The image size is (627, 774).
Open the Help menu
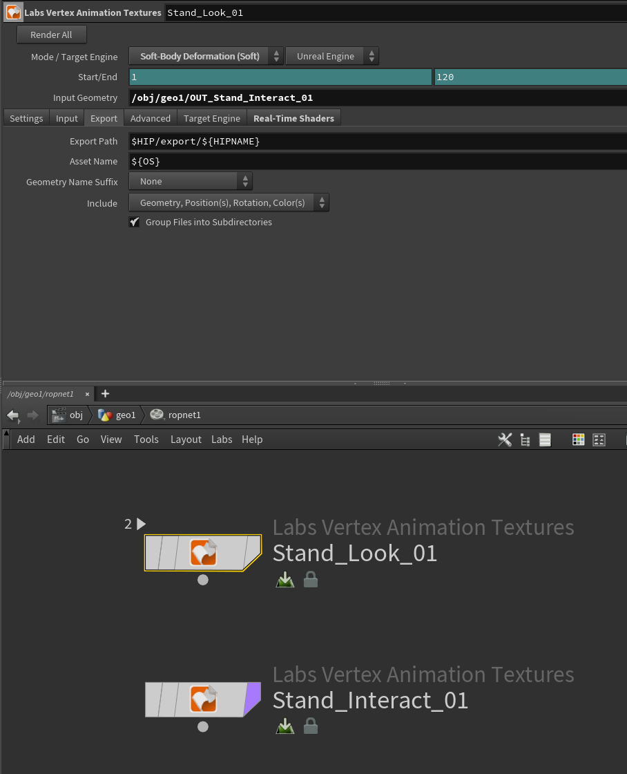pyautogui.click(x=251, y=440)
